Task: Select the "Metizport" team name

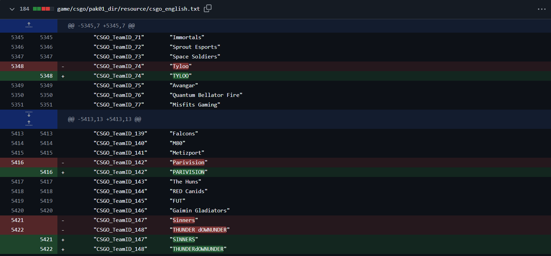Action: coord(187,153)
